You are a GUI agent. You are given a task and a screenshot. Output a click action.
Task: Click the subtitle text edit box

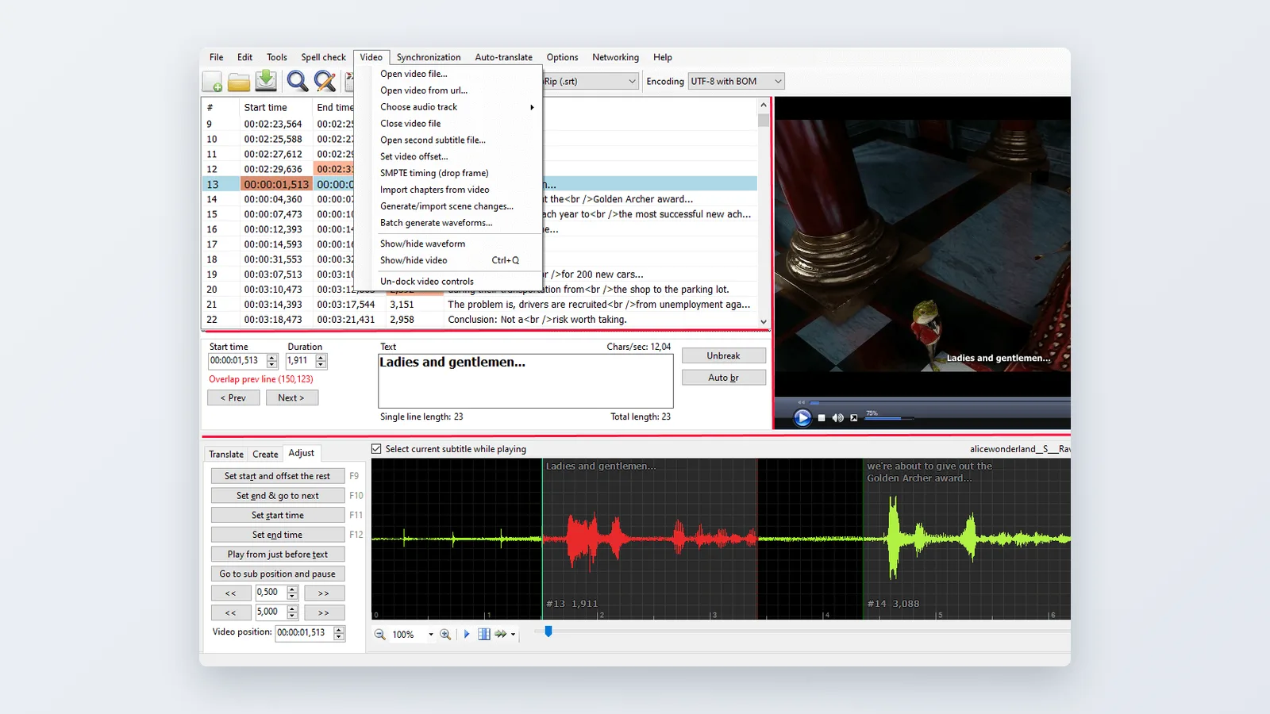tap(525, 381)
